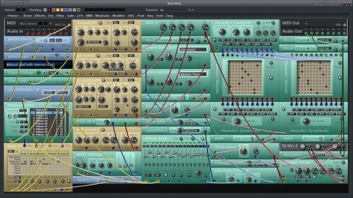Click the drumOSC preset P icon
This screenshot has height=198, width=353.
click(100, 23)
